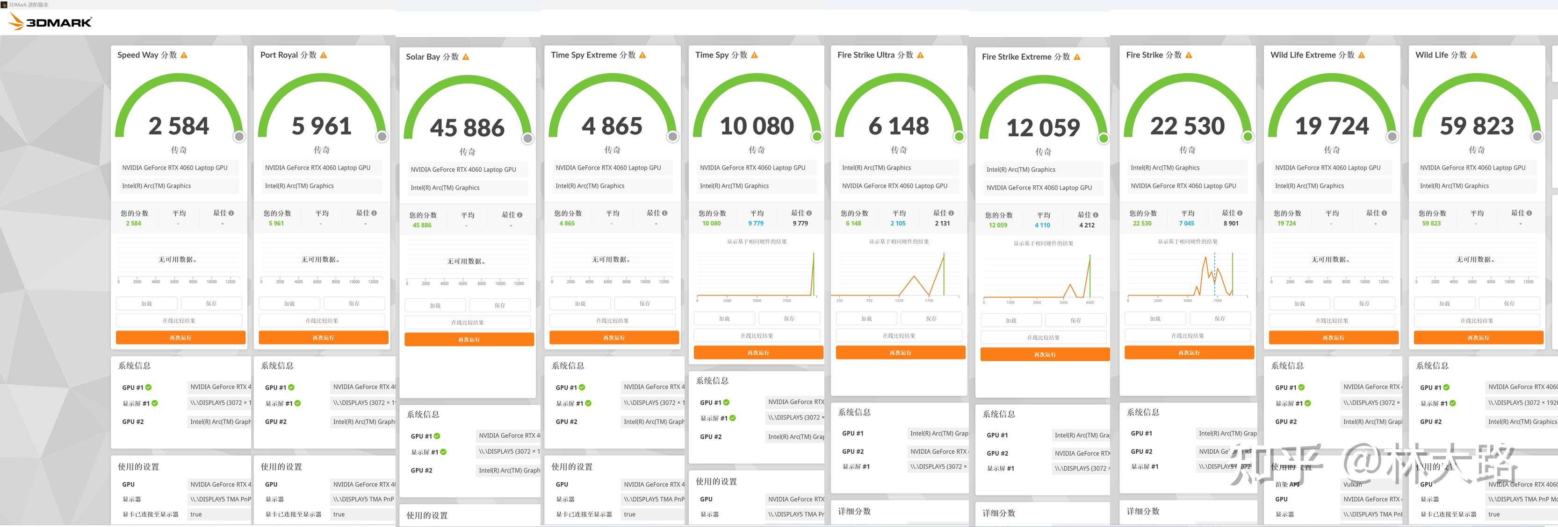Click the 最佳 info icon in Fire Strike Ultra card
The height and width of the screenshot is (527, 1558).
pyautogui.click(x=952, y=213)
